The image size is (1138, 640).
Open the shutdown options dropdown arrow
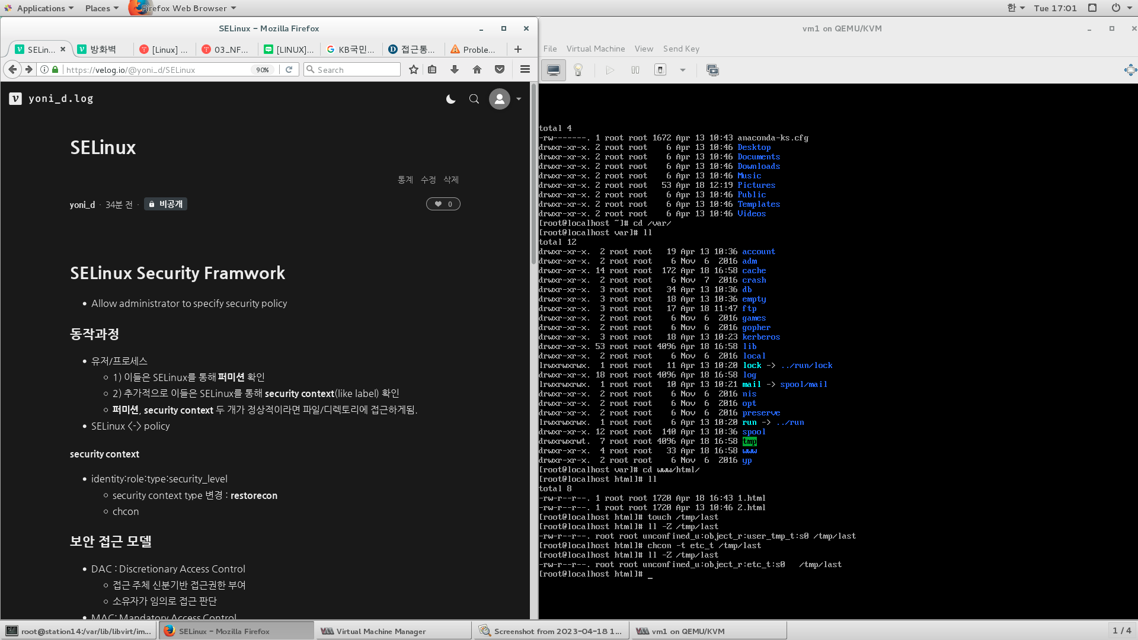pos(682,70)
